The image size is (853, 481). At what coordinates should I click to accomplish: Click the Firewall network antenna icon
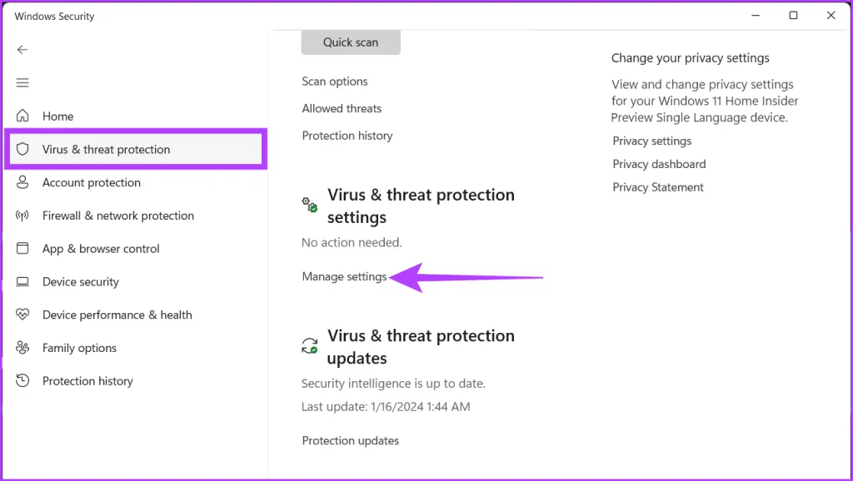point(23,216)
